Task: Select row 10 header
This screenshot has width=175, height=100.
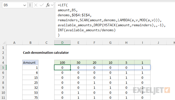Action: 3,92
